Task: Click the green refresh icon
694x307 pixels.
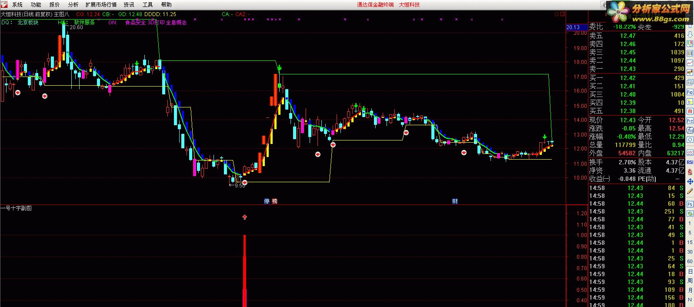Action: pos(690,214)
